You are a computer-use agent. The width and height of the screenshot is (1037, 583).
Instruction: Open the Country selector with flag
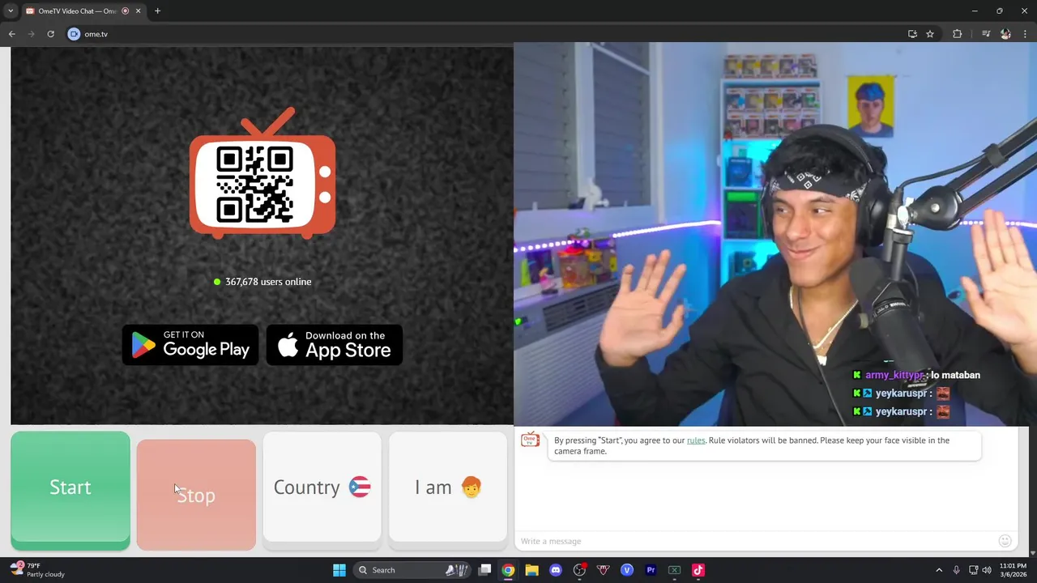coord(322,487)
